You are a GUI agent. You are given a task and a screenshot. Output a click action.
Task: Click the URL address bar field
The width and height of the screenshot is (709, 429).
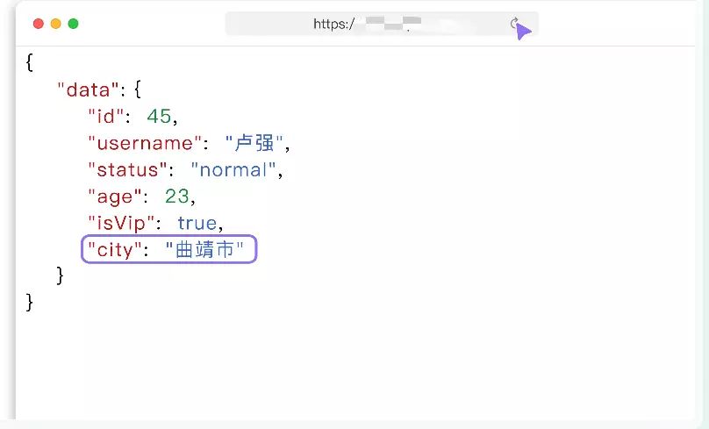pyautogui.click(x=382, y=24)
